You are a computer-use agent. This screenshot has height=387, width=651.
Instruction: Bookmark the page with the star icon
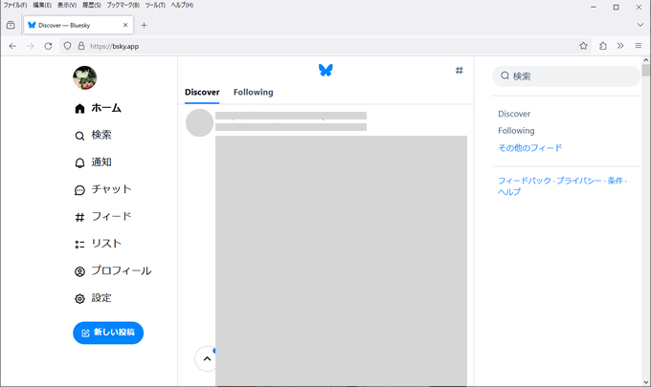coord(583,46)
